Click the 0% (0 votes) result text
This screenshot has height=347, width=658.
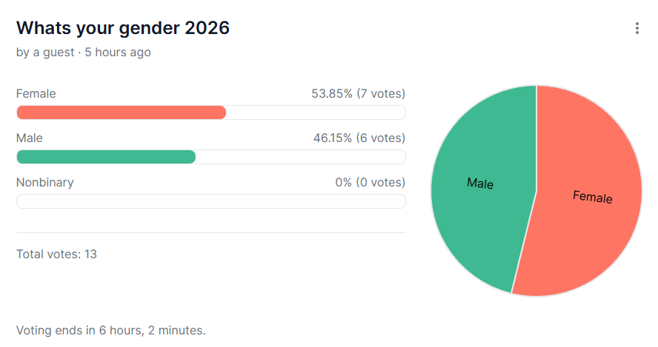370,182
